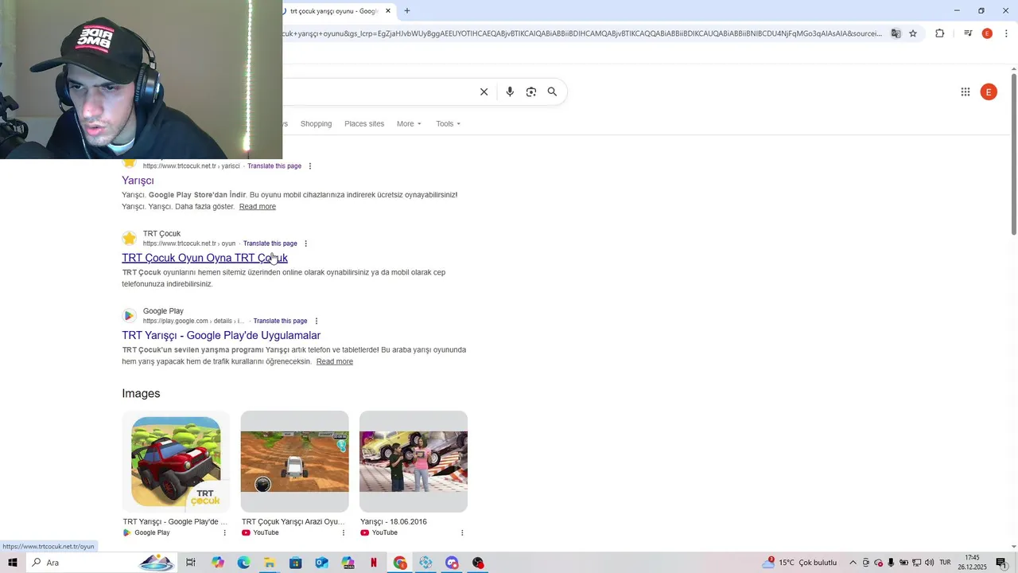This screenshot has width=1018, height=573.
Task: Open Microsoft 365 app from taskbar
Action: coord(348,563)
